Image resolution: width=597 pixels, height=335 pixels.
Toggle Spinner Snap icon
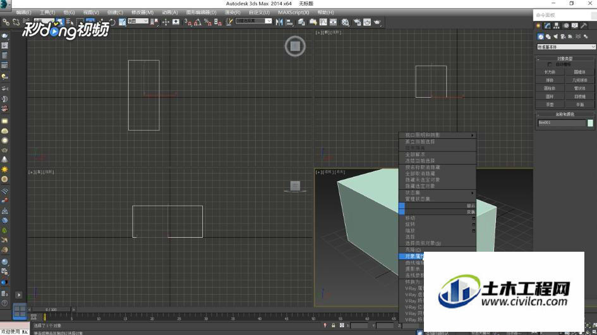(217, 22)
